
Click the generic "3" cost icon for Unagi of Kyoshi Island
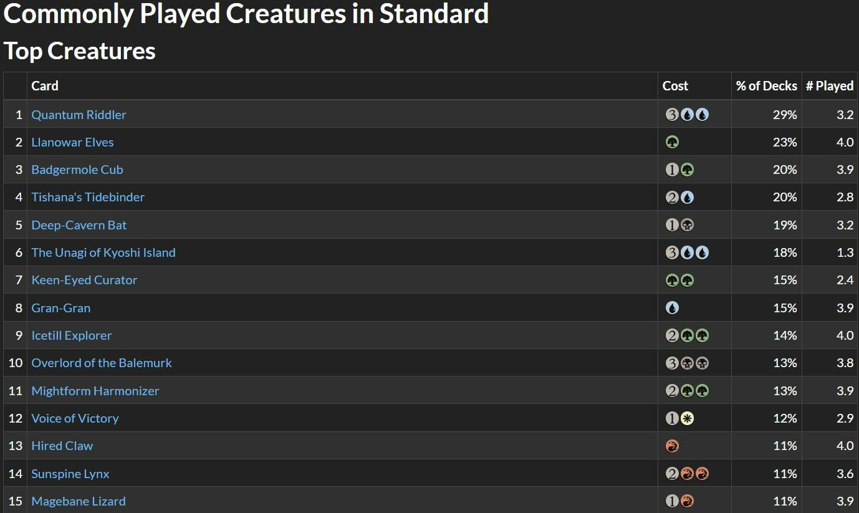(x=672, y=252)
